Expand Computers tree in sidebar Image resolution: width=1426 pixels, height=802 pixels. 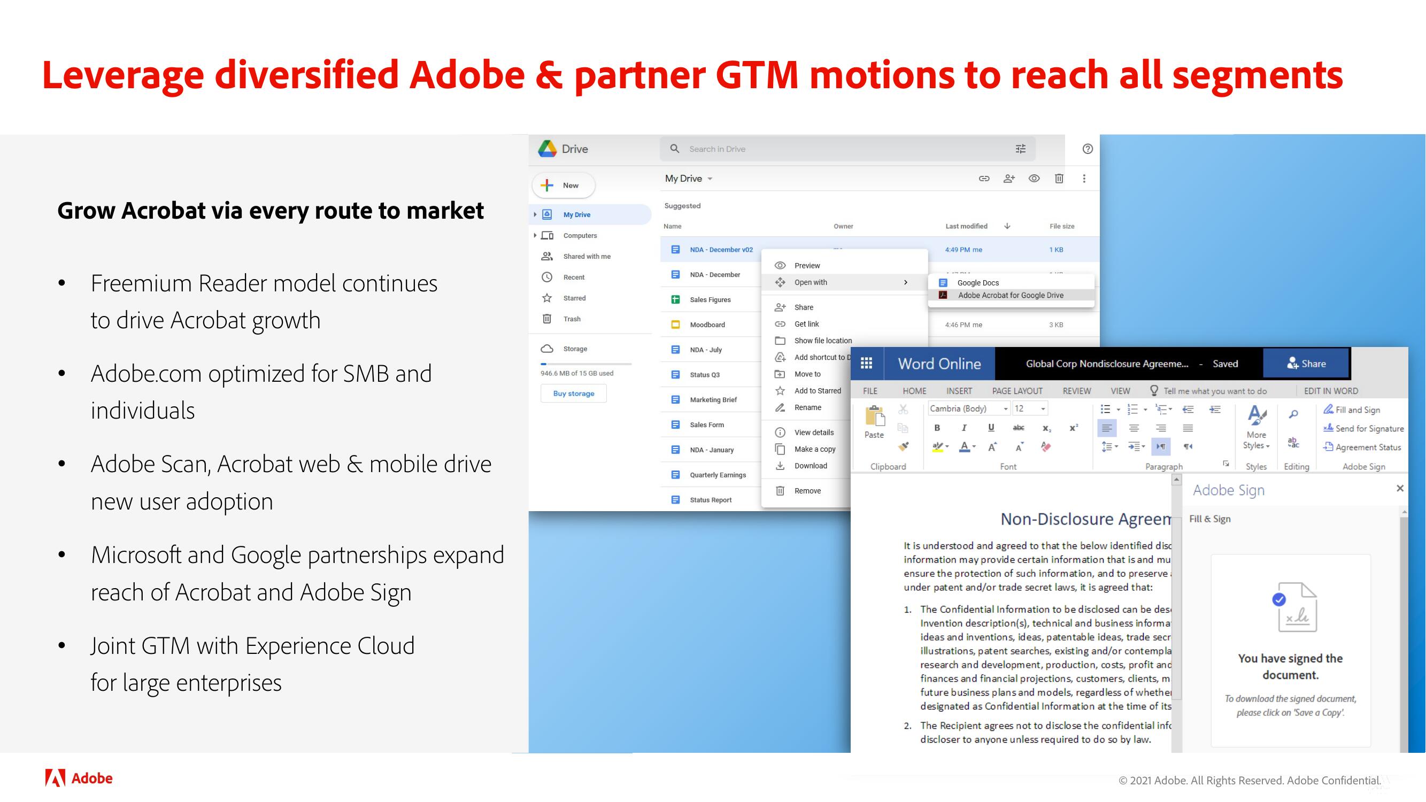(x=535, y=235)
